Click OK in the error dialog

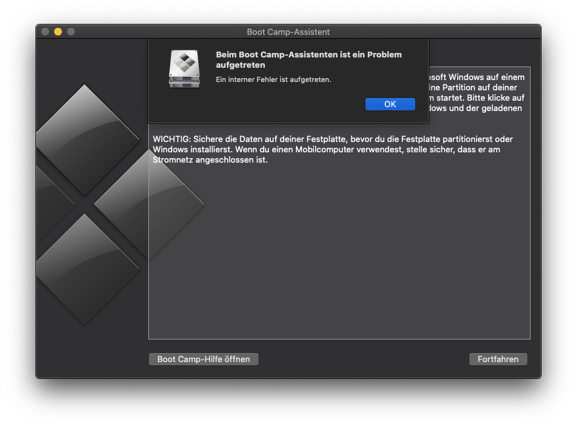pyautogui.click(x=390, y=105)
